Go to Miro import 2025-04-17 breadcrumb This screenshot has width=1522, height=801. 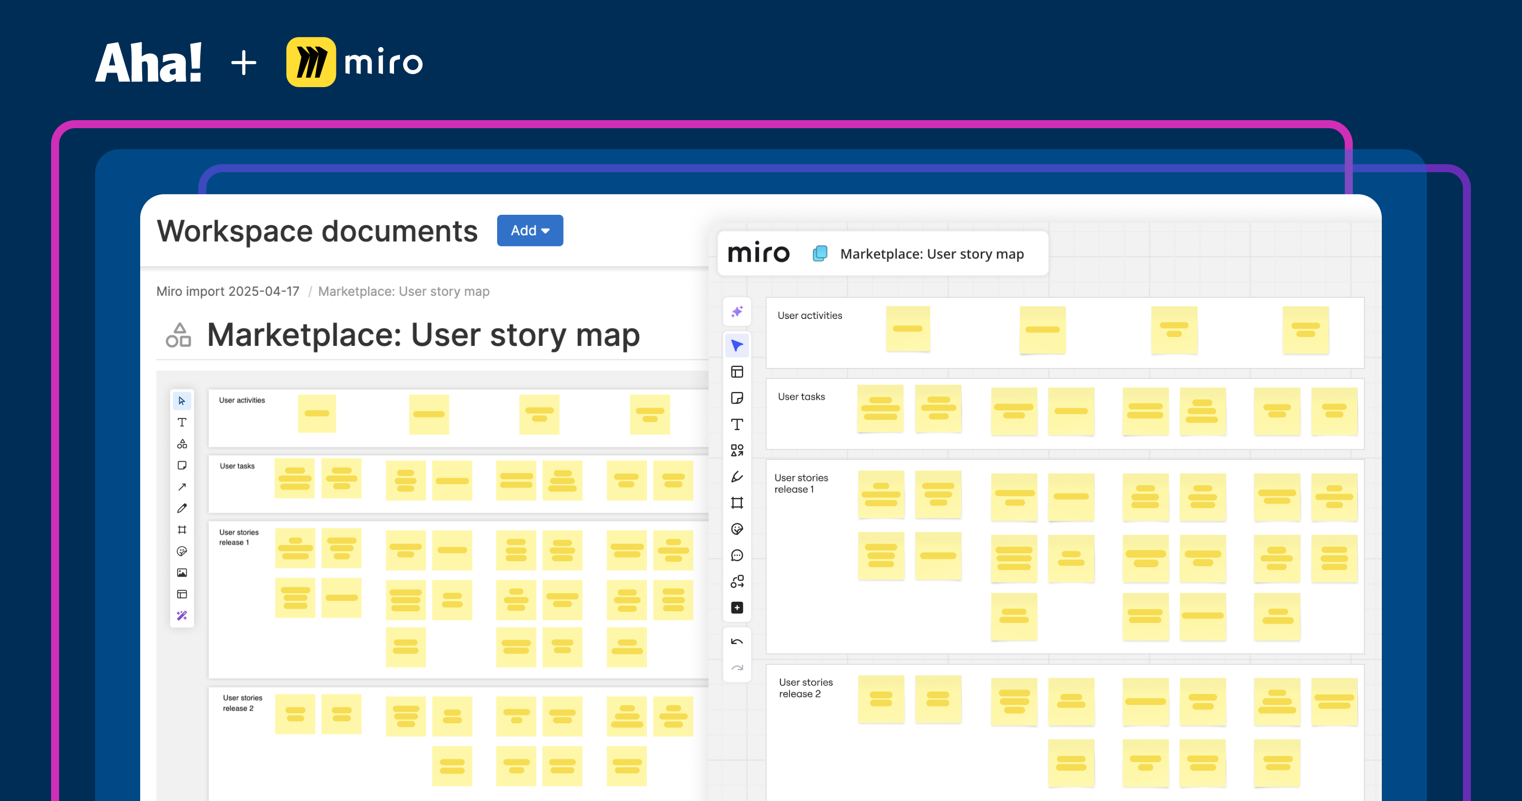tap(227, 291)
